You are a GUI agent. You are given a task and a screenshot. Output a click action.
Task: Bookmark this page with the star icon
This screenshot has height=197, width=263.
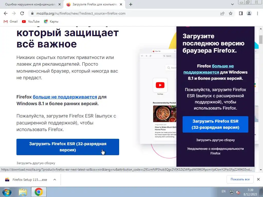click(231, 13)
